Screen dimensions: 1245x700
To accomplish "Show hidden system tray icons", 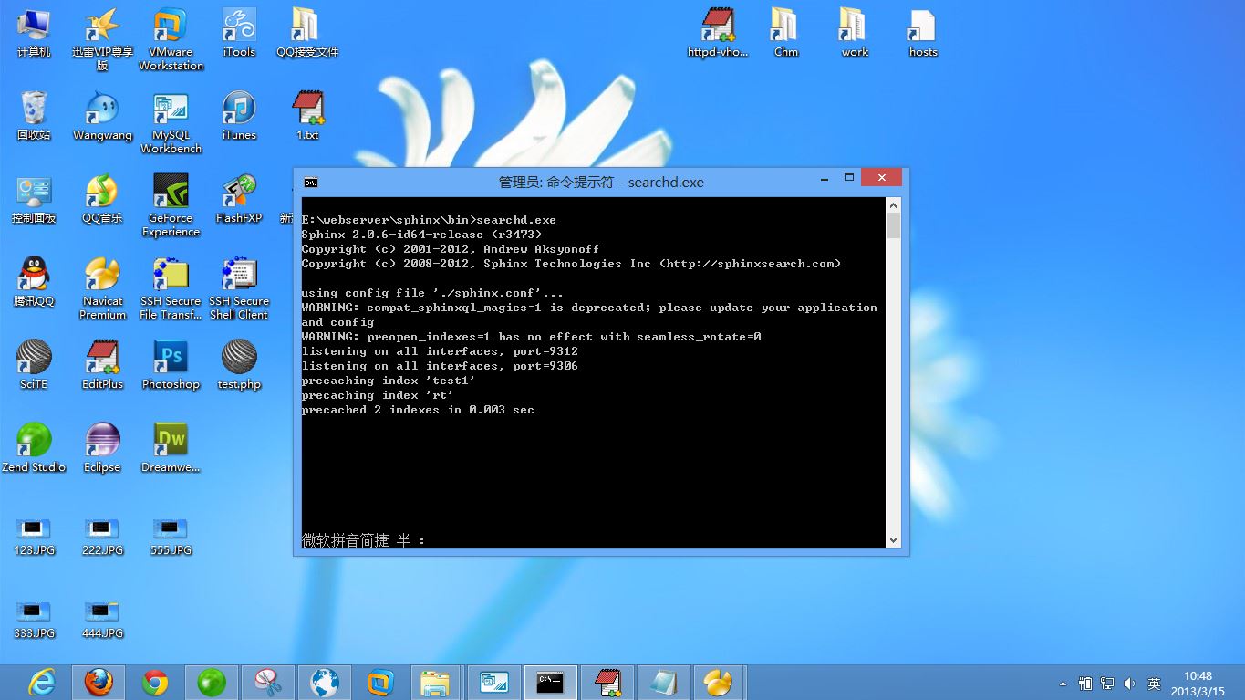I will 1063,683.
